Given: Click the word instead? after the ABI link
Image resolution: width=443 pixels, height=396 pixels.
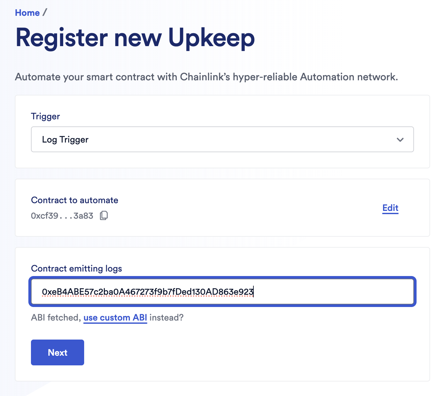Looking at the screenshot, I should tap(166, 318).
